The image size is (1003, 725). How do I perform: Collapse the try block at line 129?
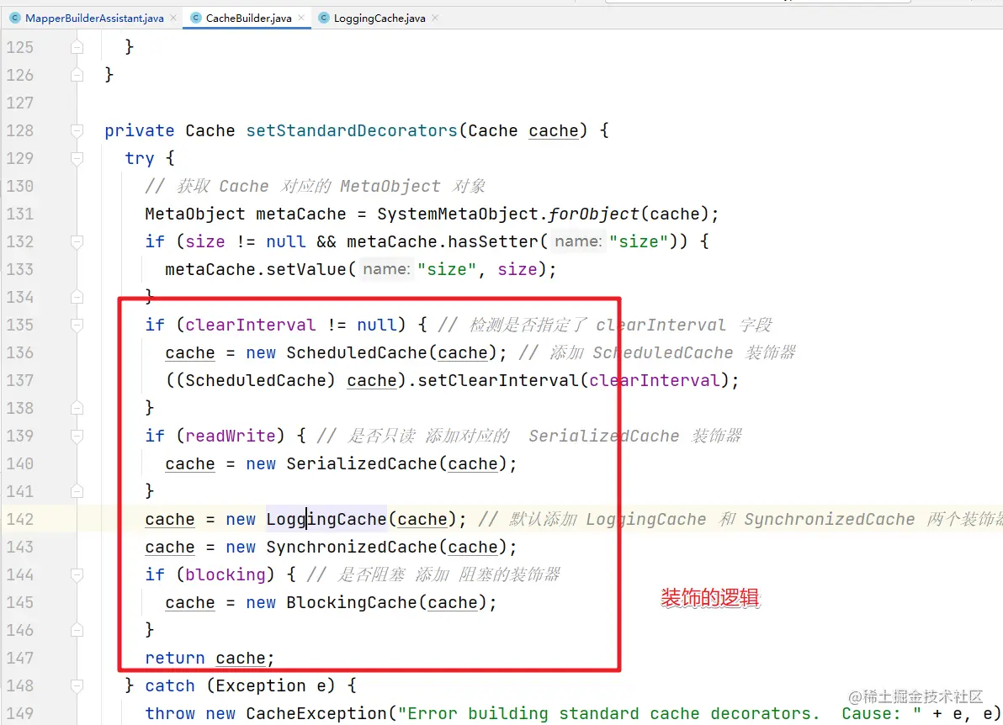[77, 158]
